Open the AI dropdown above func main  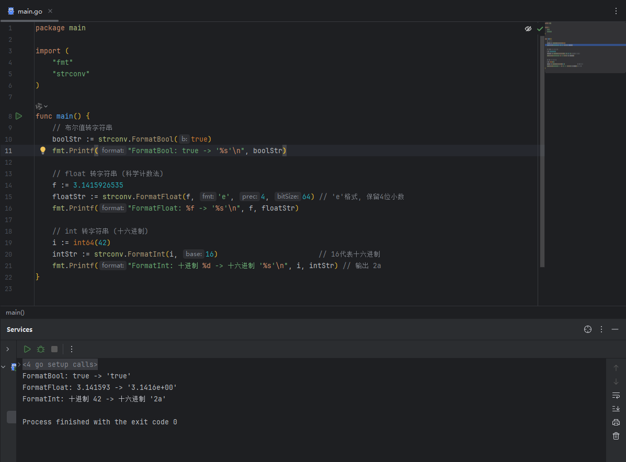41,106
